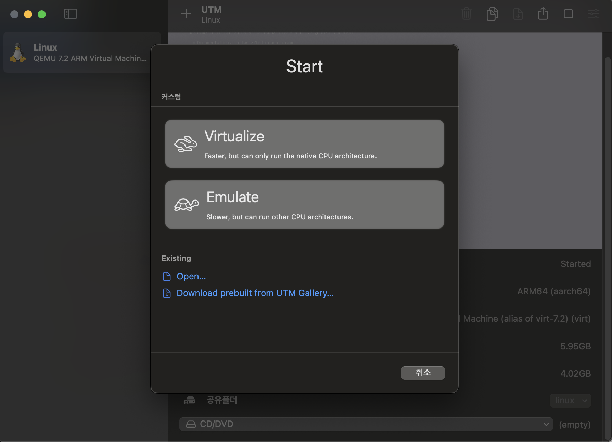Image resolution: width=612 pixels, height=442 pixels.
Task: Click the UTM title in toolbar
Action: point(212,10)
